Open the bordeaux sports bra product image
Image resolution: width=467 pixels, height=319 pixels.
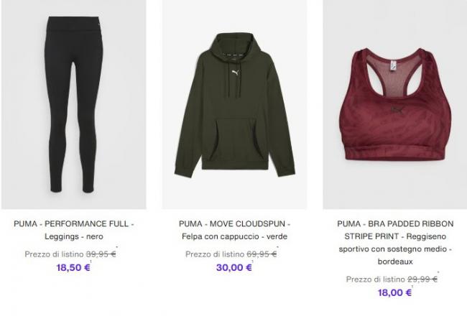(x=395, y=104)
